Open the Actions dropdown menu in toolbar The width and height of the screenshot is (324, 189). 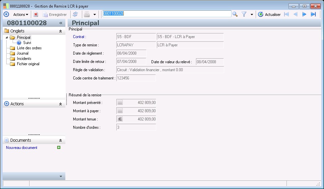tap(21, 14)
